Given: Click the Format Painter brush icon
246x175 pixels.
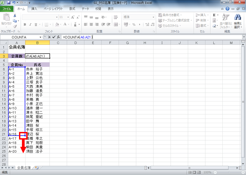Looking at the screenshot, I should pos(15,26).
